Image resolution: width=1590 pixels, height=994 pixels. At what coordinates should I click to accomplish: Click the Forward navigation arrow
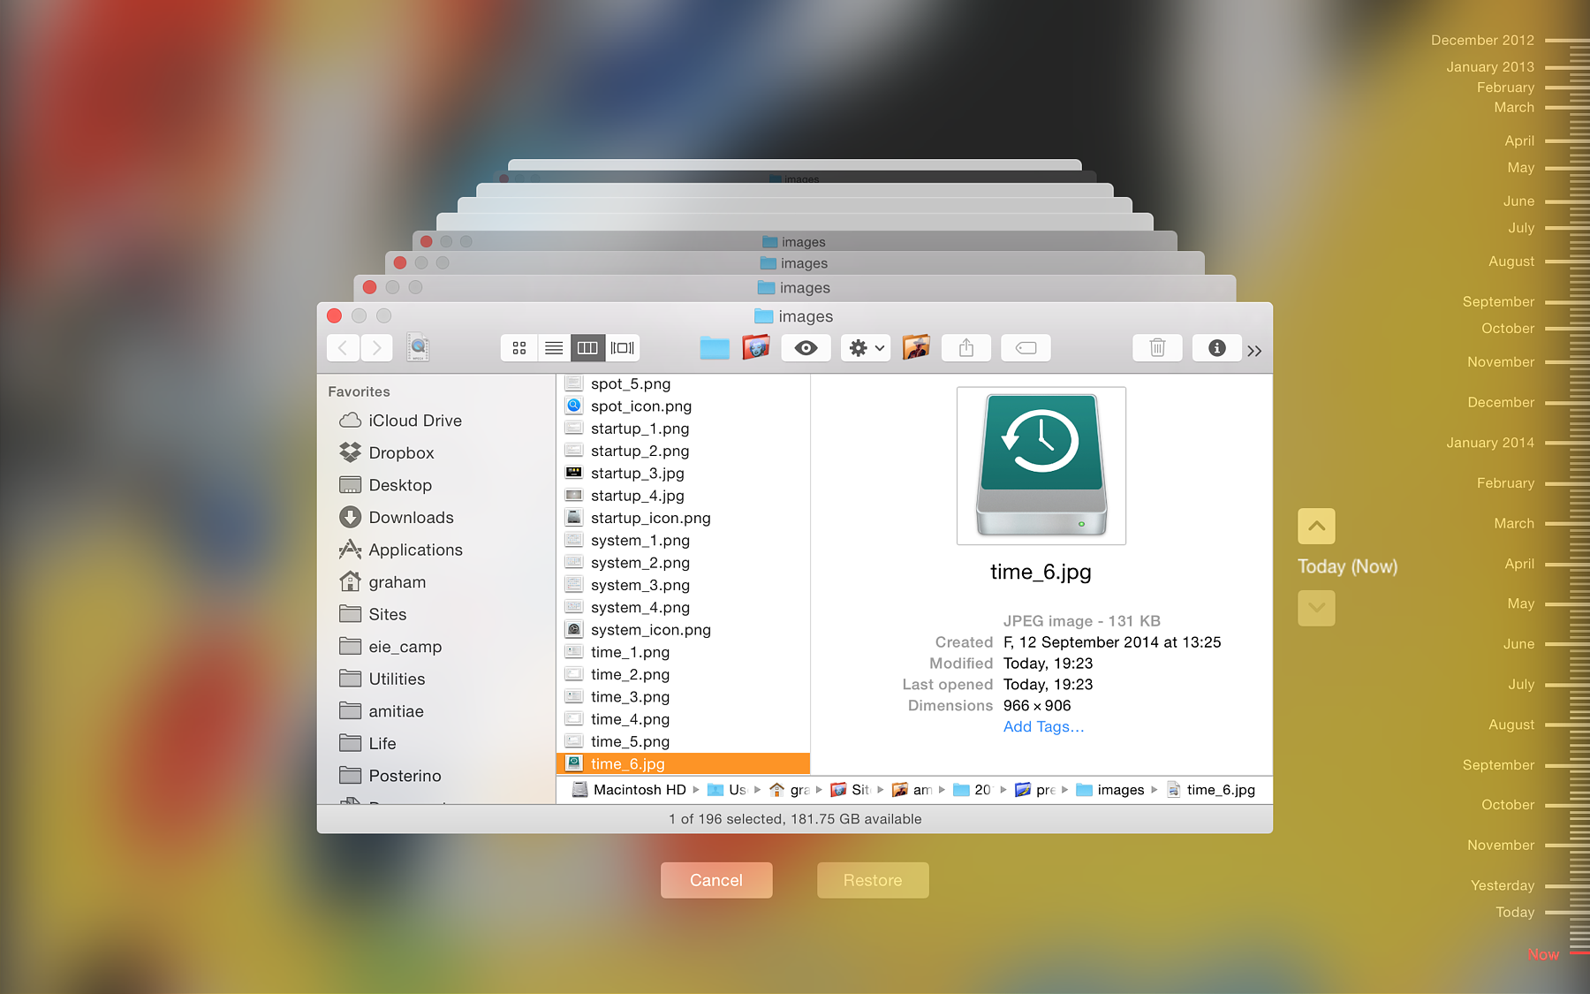[x=376, y=348]
